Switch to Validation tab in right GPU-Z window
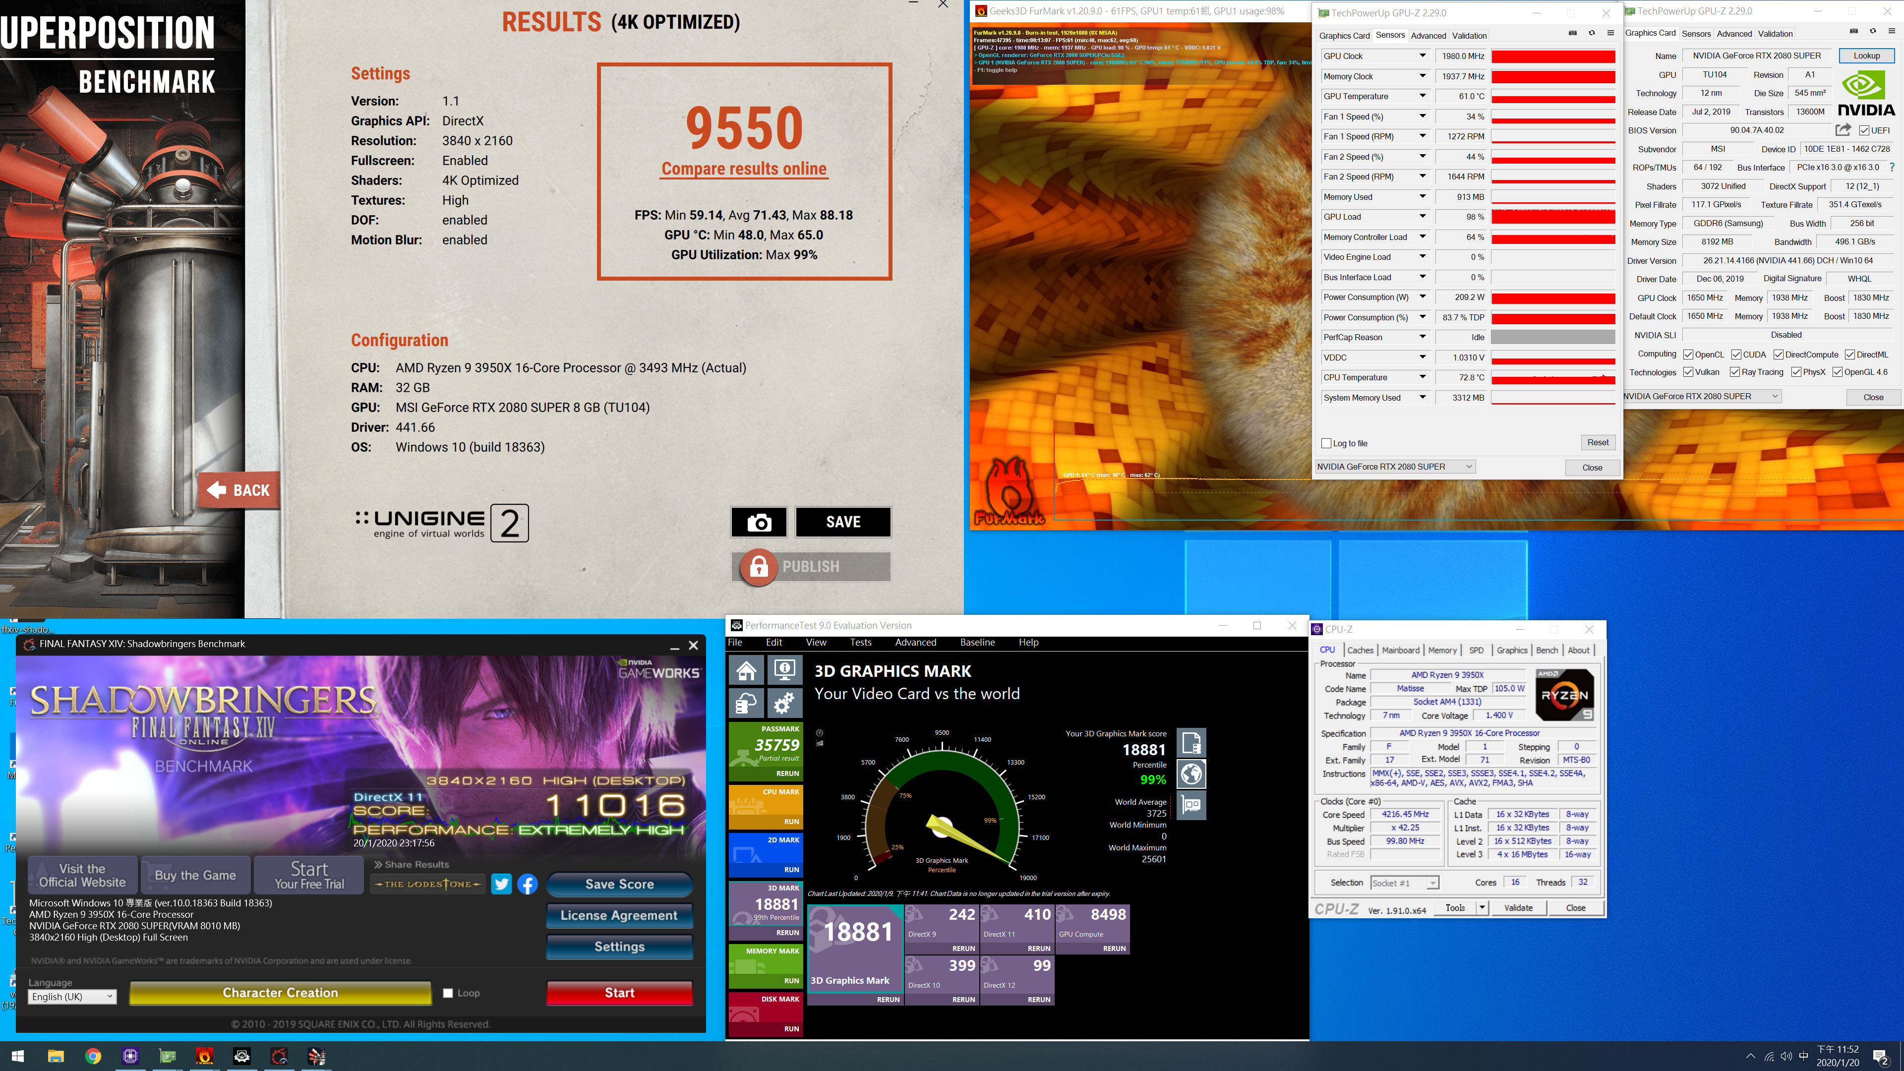Viewport: 1904px width, 1071px height. point(1775,33)
